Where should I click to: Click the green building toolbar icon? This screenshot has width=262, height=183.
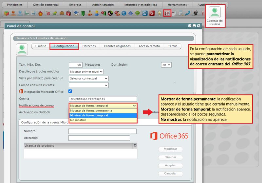tap(83, 13)
